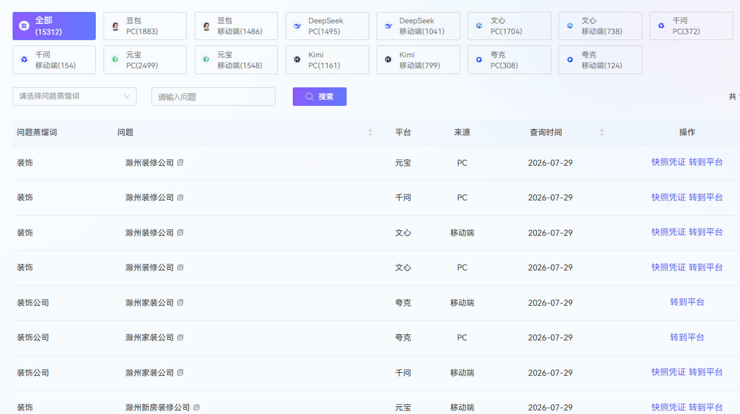
Task: Show the 千问 PC(372) tab
Action: 691,26
